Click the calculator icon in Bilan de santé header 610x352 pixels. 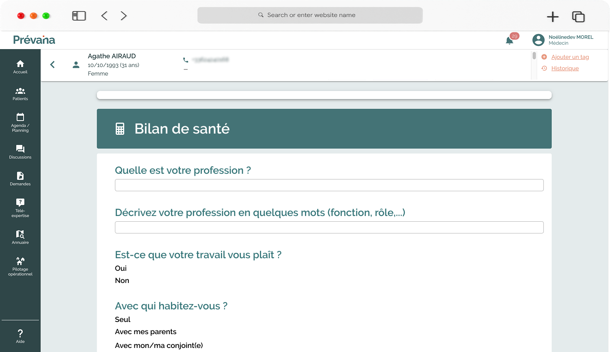tap(120, 129)
